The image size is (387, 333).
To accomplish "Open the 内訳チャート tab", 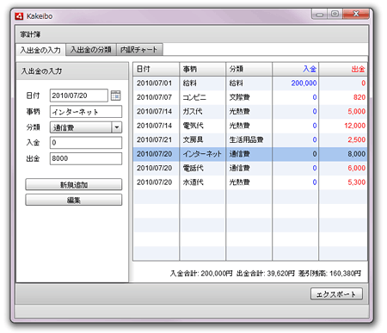I will coord(139,50).
